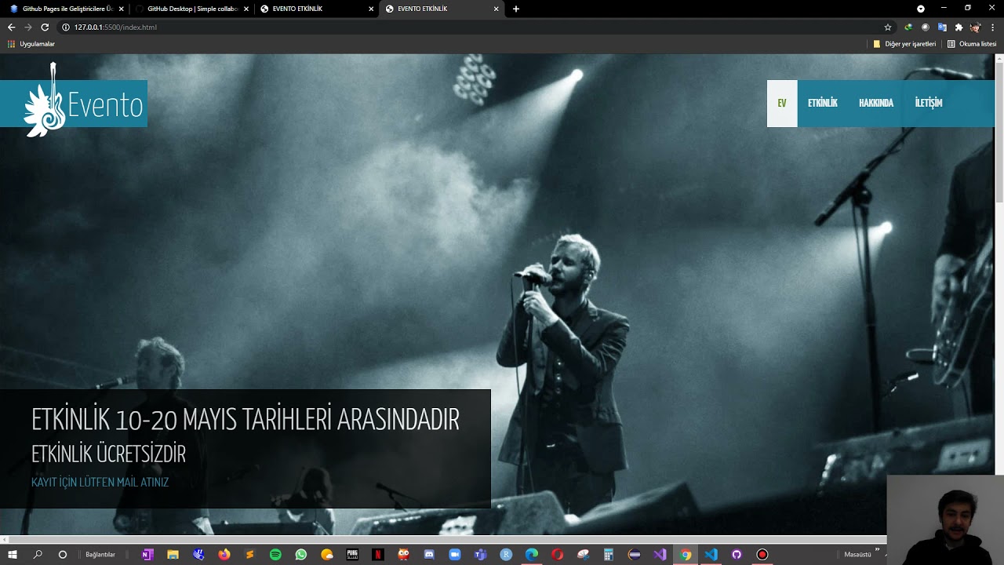Image resolution: width=1004 pixels, height=565 pixels.
Task: Launch Firefox from the taskbar
Action: [x=224, y=554]
